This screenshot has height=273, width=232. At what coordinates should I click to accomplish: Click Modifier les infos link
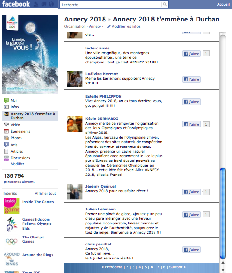click(126, 26)
